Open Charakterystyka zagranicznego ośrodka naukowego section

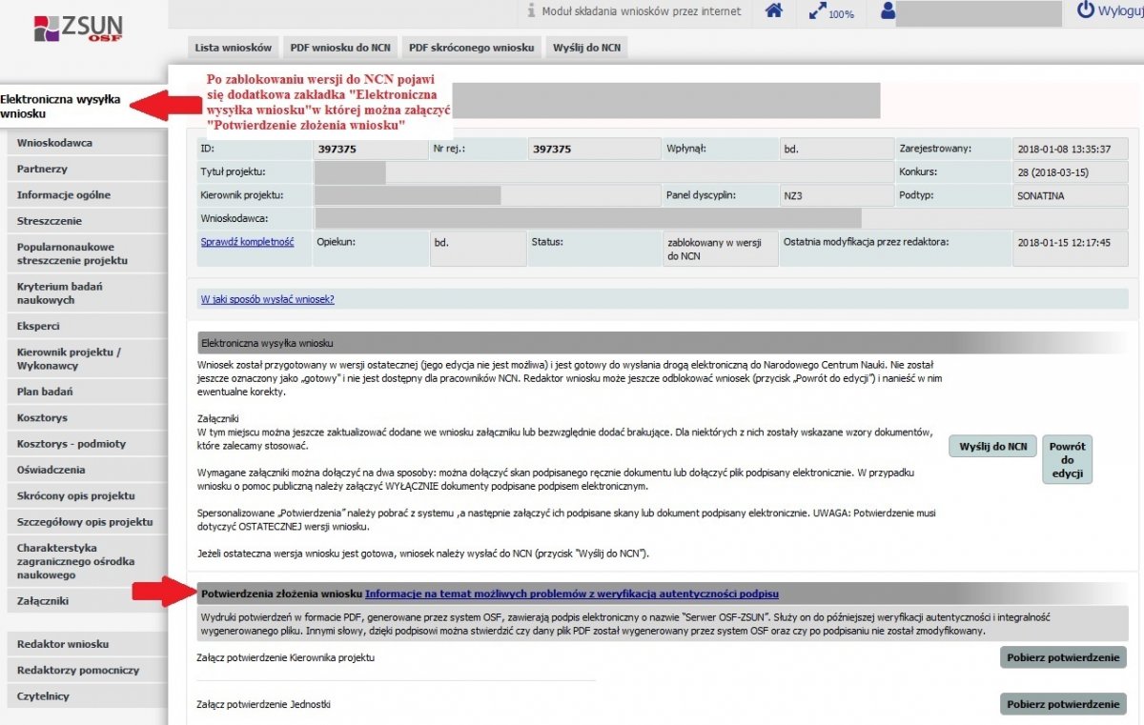(87, 561)
